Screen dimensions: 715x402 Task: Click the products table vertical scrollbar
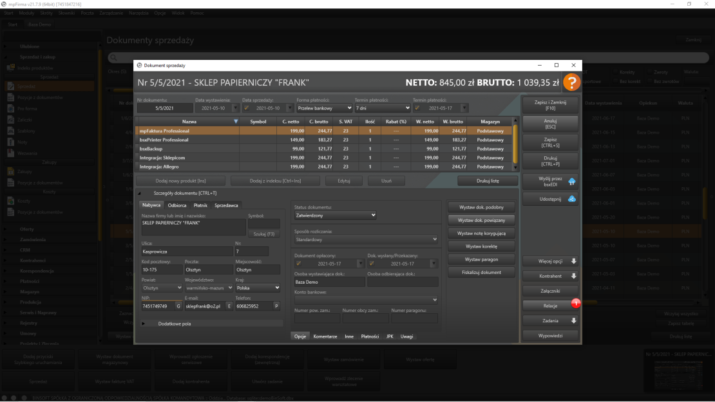tap(516, 144)
